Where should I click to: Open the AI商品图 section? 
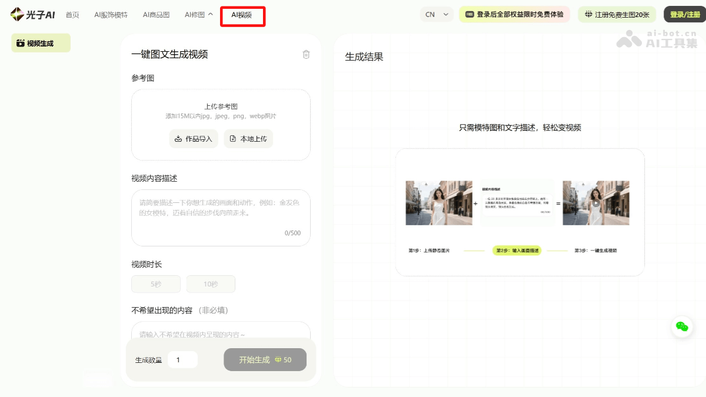point(156,15)
